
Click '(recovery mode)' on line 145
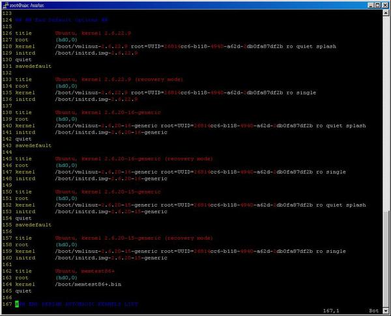pos(189,159)
